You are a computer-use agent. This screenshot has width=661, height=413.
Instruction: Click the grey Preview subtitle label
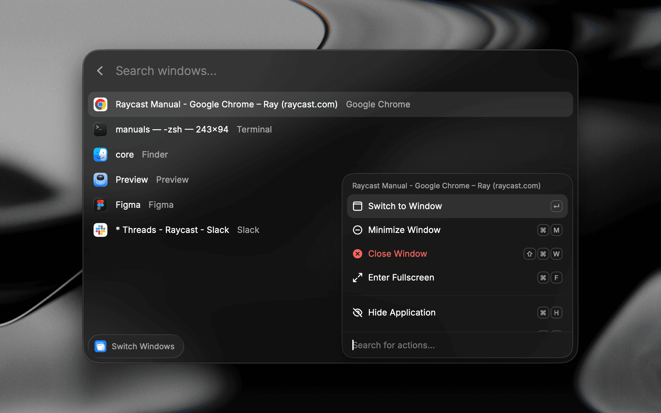pos(172,180)
